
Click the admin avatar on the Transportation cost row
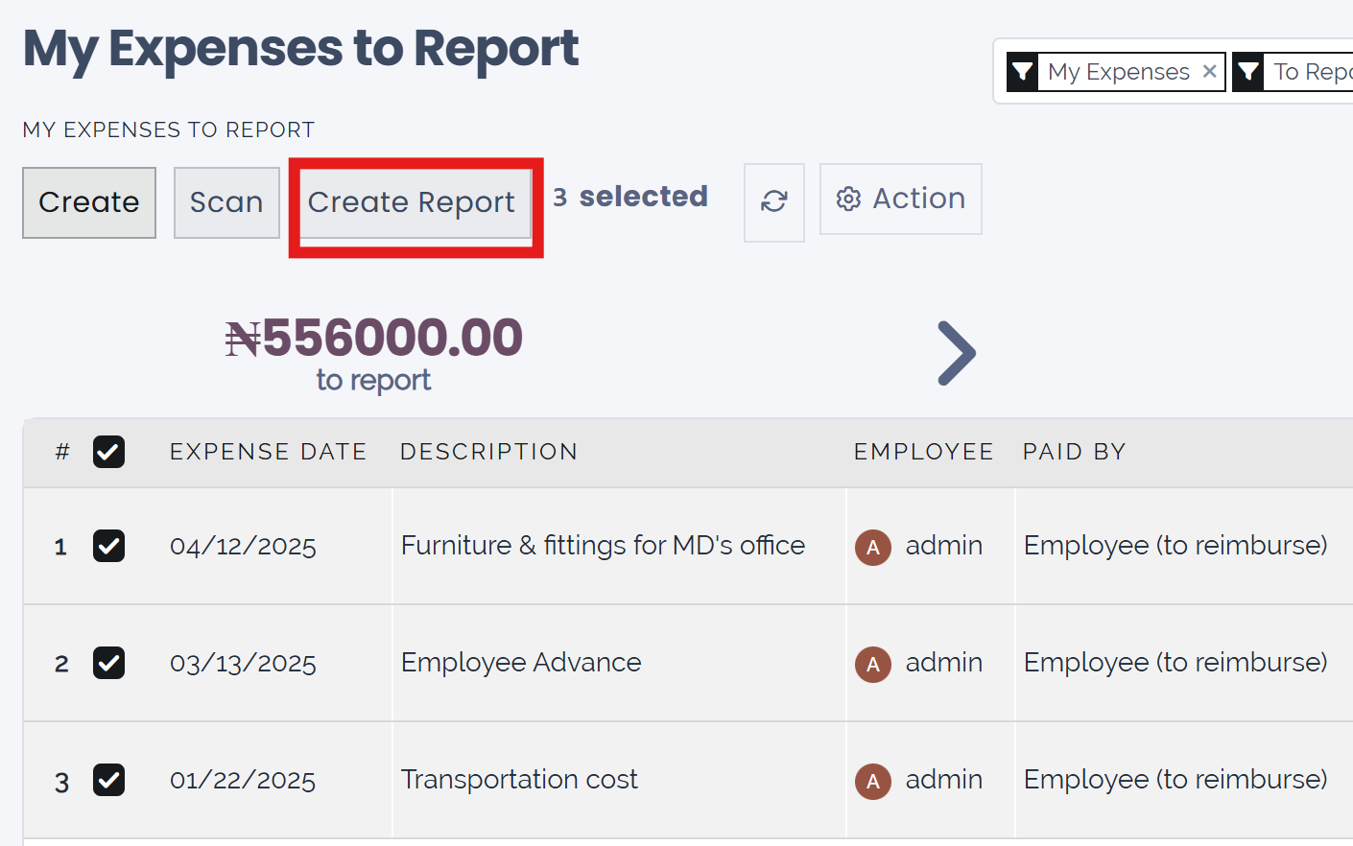click(x=872, y=780)
